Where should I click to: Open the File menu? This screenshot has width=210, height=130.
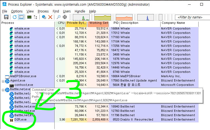(5, 11)
